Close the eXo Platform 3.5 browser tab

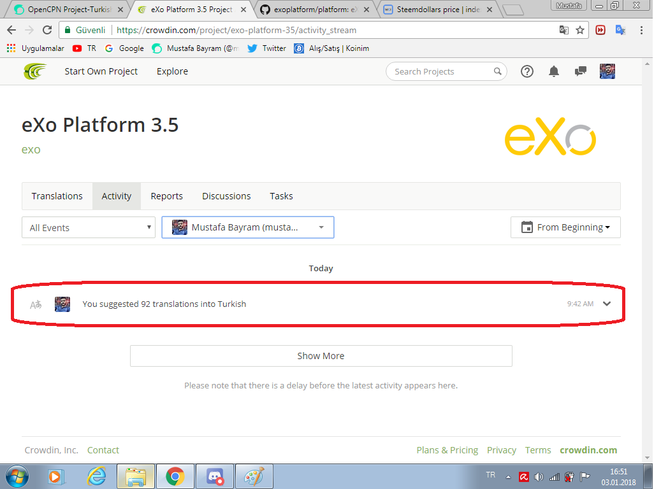tap(243, 10)
